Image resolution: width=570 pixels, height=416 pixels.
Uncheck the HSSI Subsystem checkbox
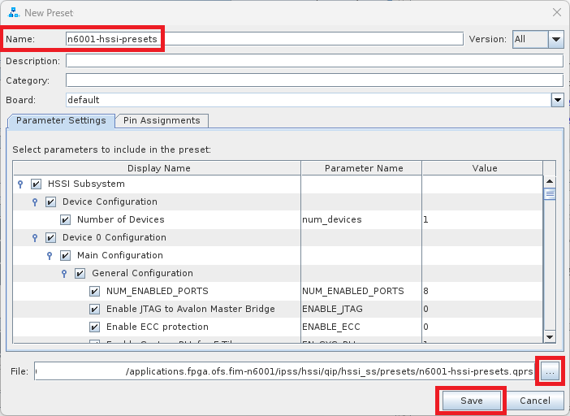coord(36,184)
